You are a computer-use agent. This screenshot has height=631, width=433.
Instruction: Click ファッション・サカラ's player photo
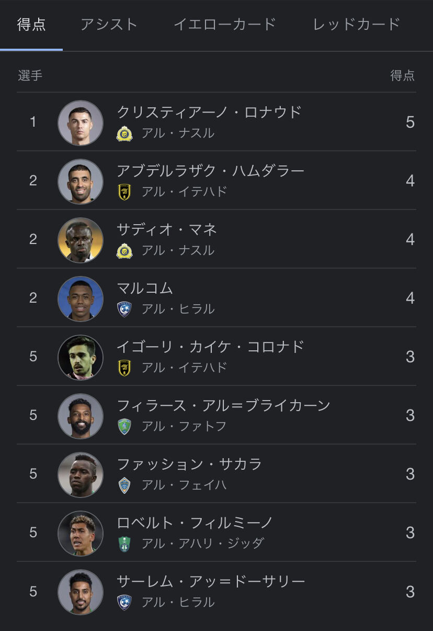[x=81, y=474]
